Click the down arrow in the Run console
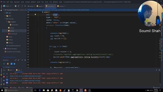The height and width of the screenshot is (92, 163). pos(7,77)
